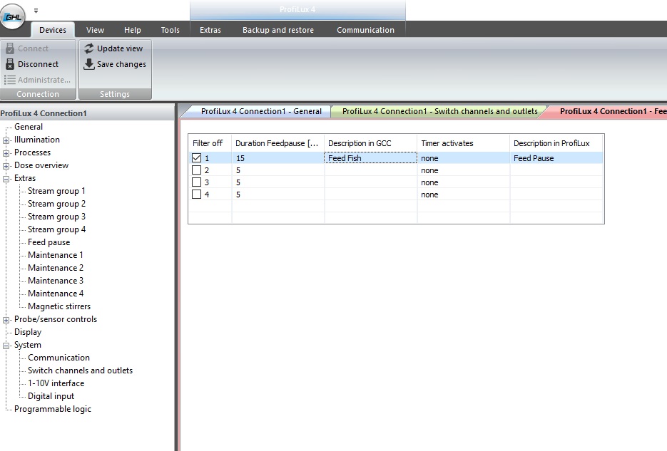667x451 pixels.
Task: Select Display in the tree
Action: click(28, 332)
